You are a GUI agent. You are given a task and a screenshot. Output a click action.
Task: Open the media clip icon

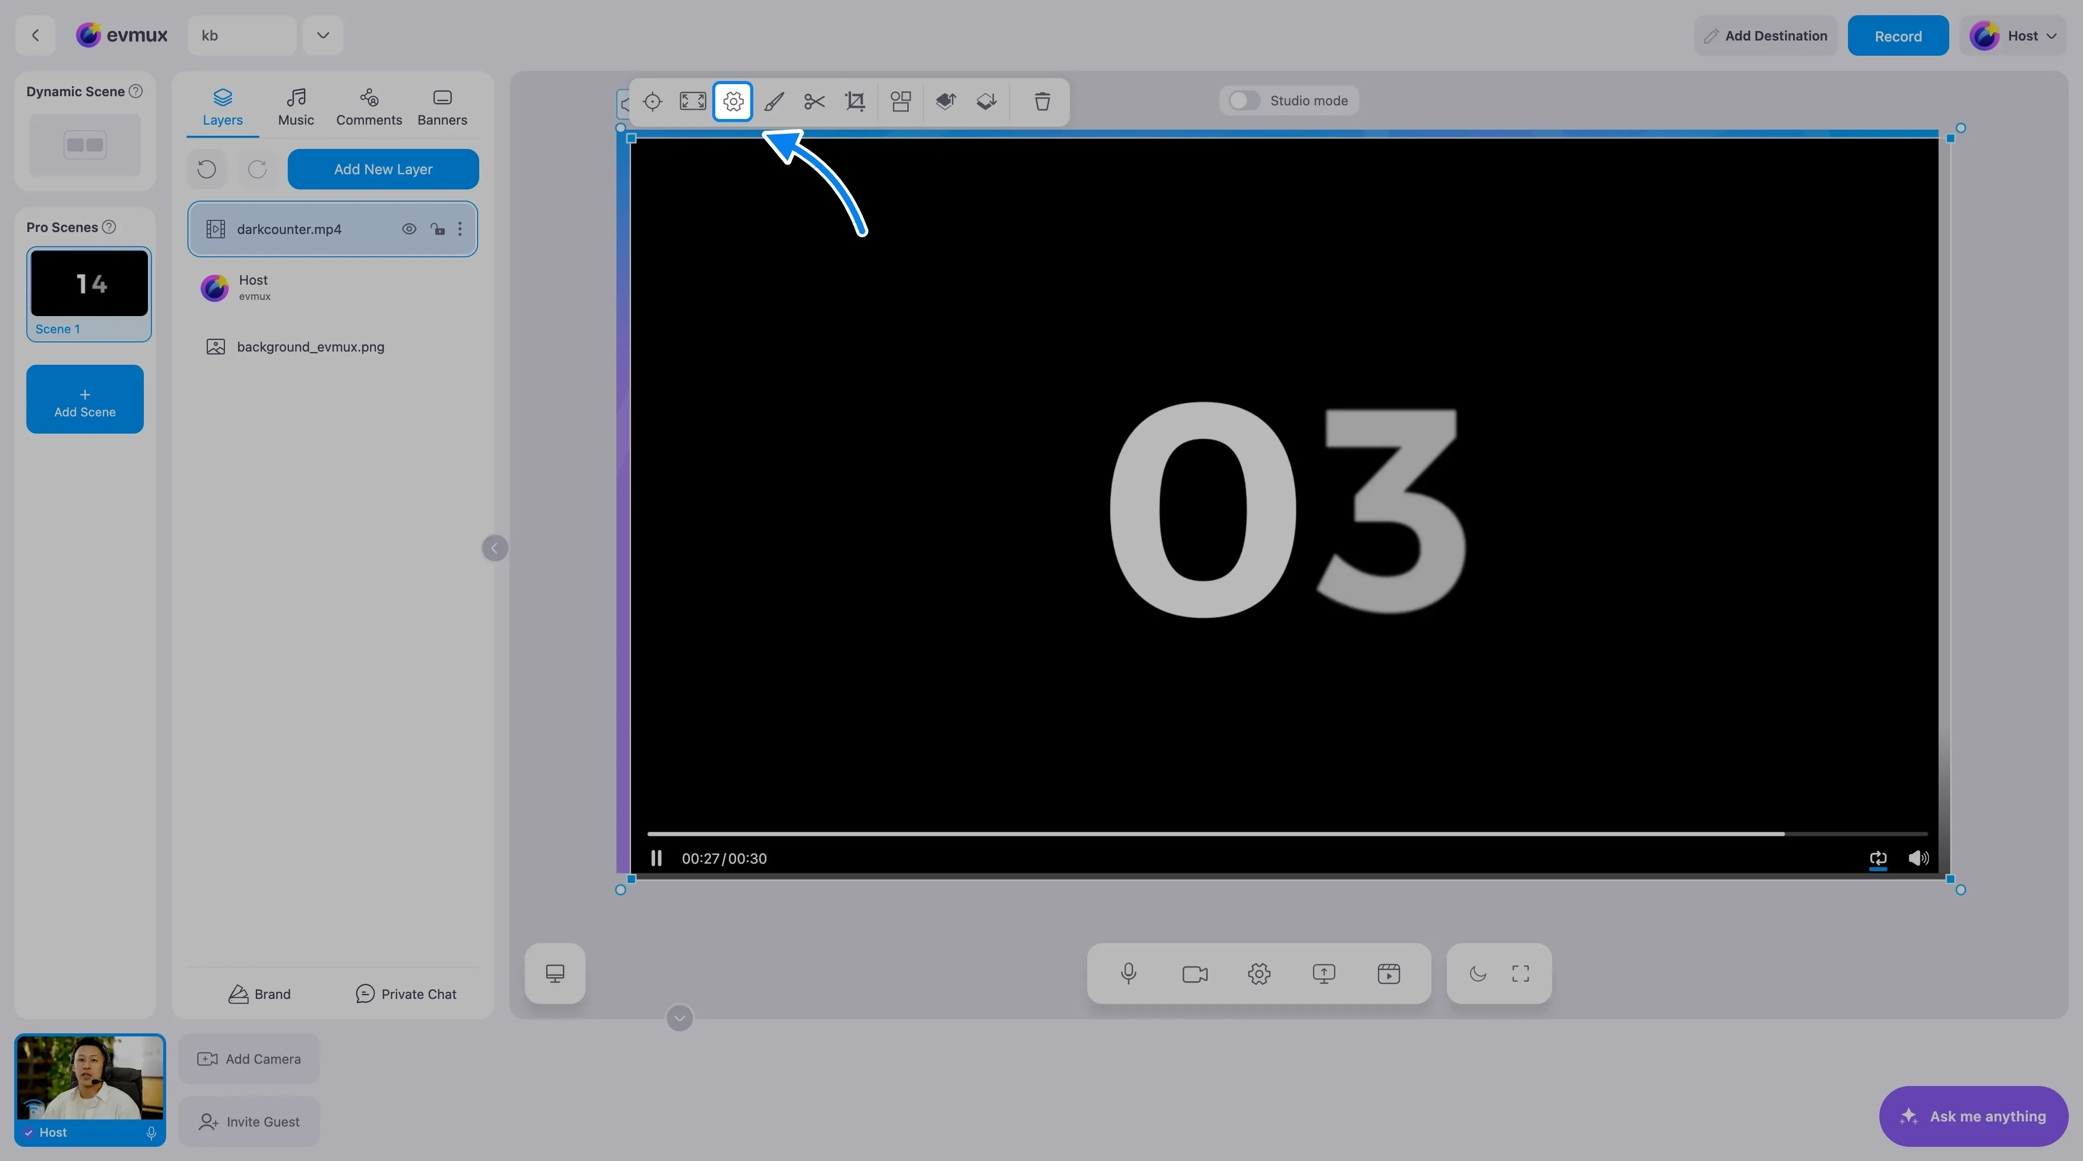tap(1388, 974)
